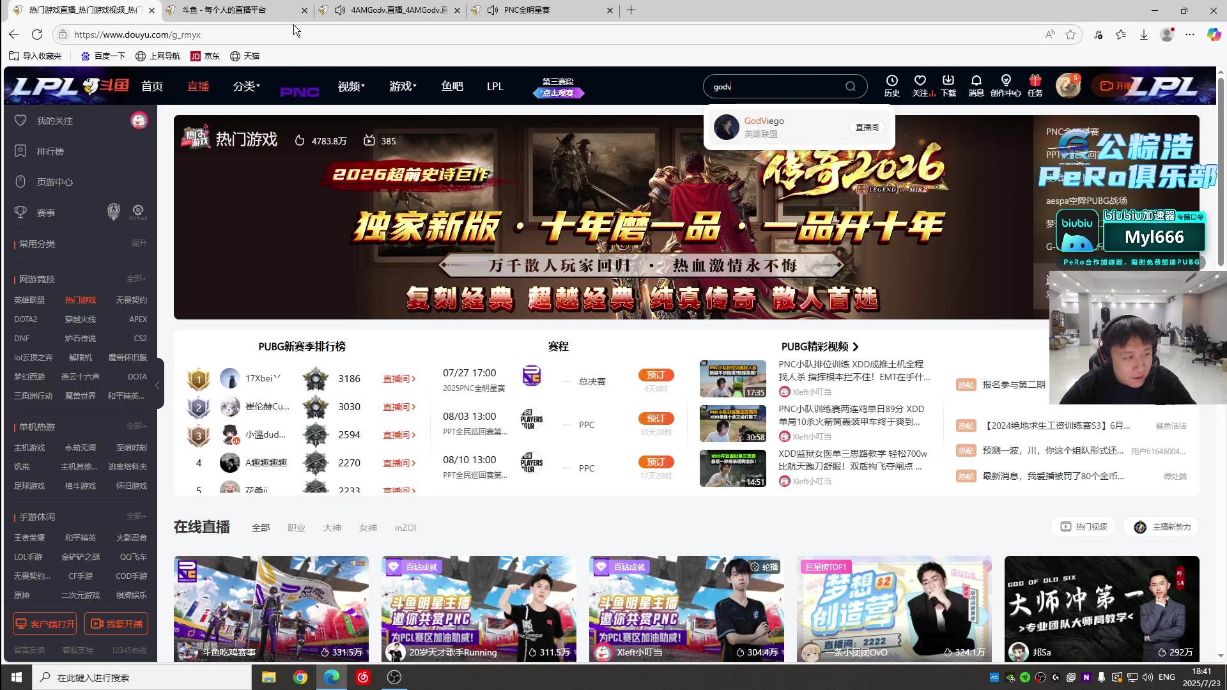Select 职业 filter under 在线直播
Viewport: 1227px width, 690px height.
[x=296, y=528]
